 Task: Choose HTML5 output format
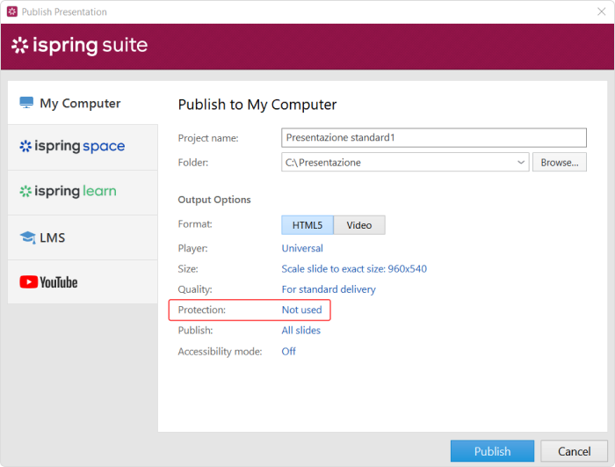click(x=307, y=225)
